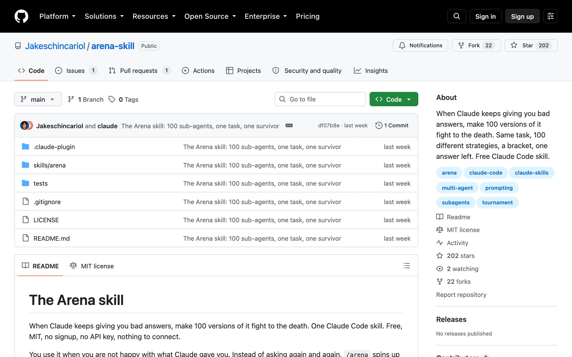Image resolution: width=572 pixels, height=357 pixels.
Task: Click the commit message ellipsis expander
Action: pos(289,126)
